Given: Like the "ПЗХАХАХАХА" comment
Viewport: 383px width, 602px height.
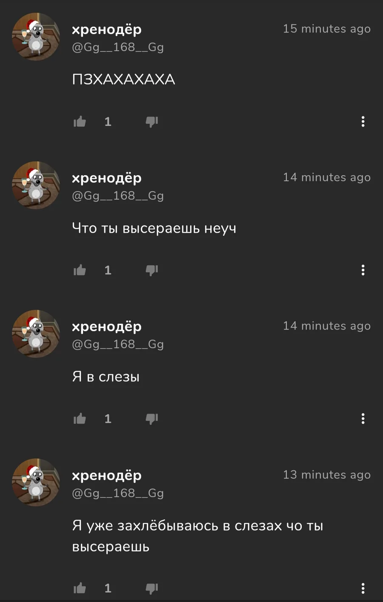Looking at the screenshot, I should (x=80, y=122).
